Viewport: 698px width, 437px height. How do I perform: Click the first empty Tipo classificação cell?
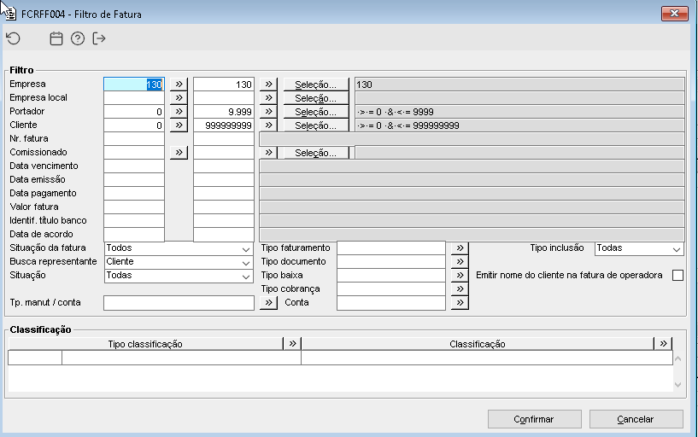click(x=35, y=358)
